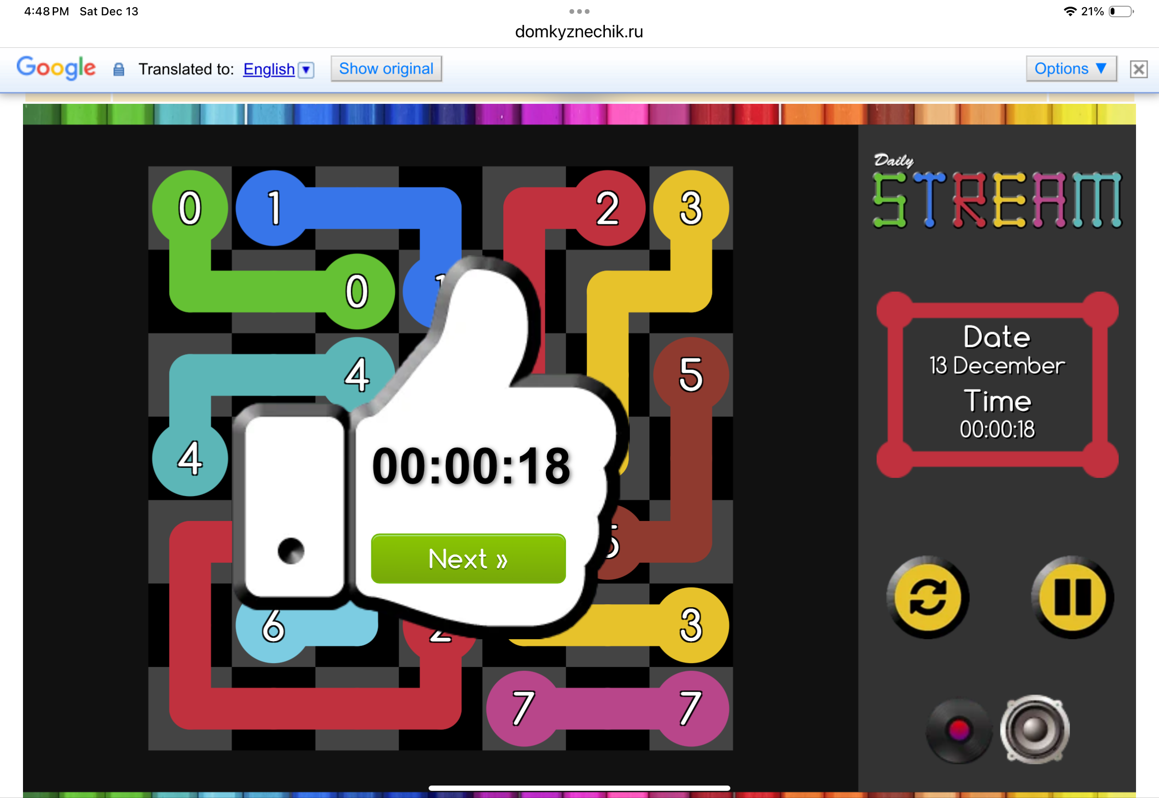Screen dimensions: 1159x798
Task: Open the English language dropdown arrow
Action: click(306, 69)
